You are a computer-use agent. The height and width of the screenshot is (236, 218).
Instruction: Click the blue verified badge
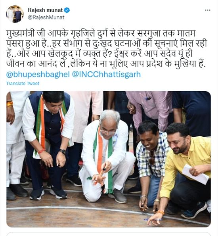[x=67, y=10]
